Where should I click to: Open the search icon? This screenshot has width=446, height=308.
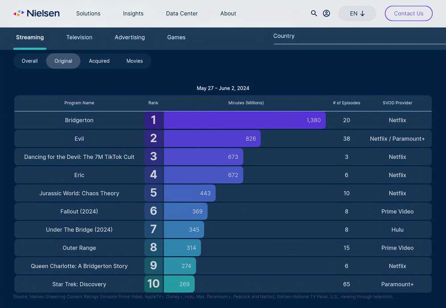[314, 13]
